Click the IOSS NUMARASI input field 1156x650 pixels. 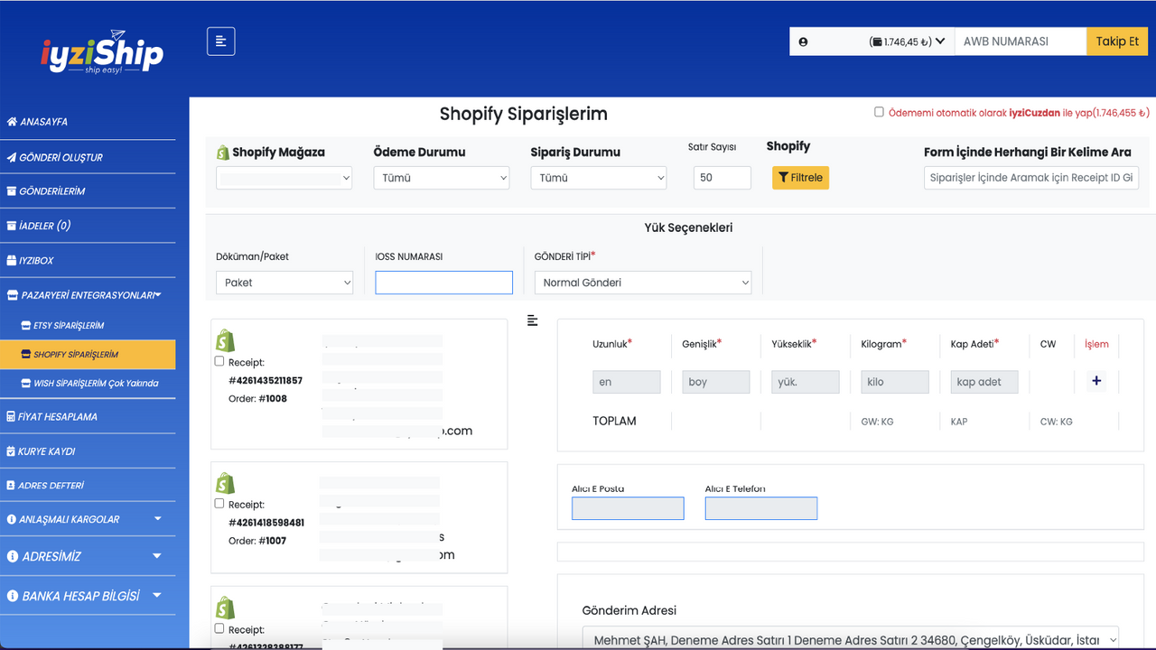point(444,283)
